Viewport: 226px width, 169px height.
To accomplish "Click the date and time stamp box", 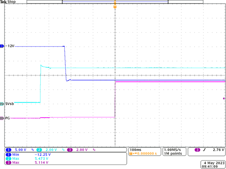I will (213, 165).
